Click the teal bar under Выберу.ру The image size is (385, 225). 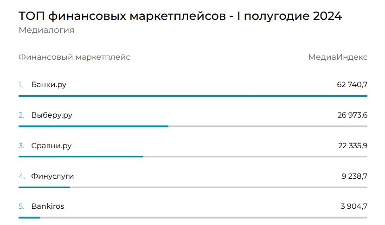click(93, 126)
